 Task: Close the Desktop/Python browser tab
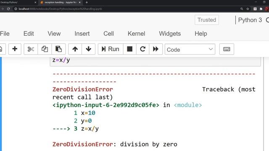(x=35, y=3)
